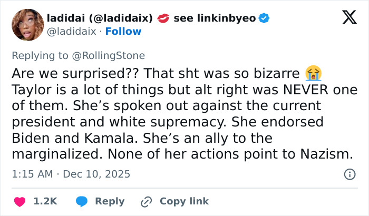Follow the @ladidaix account
The width and height of the screenshot is (369, 216).
pos(123,32)
